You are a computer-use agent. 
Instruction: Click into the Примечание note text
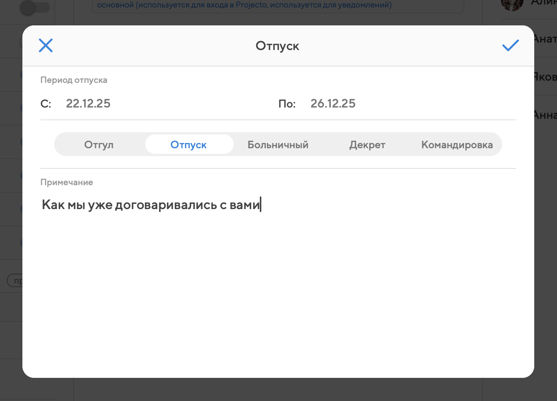pos(151,205)
